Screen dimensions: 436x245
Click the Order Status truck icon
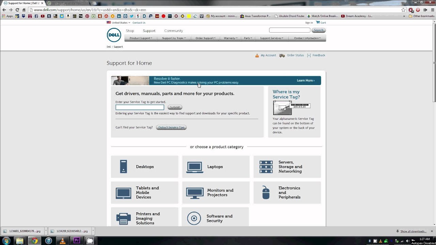(282, 55)
